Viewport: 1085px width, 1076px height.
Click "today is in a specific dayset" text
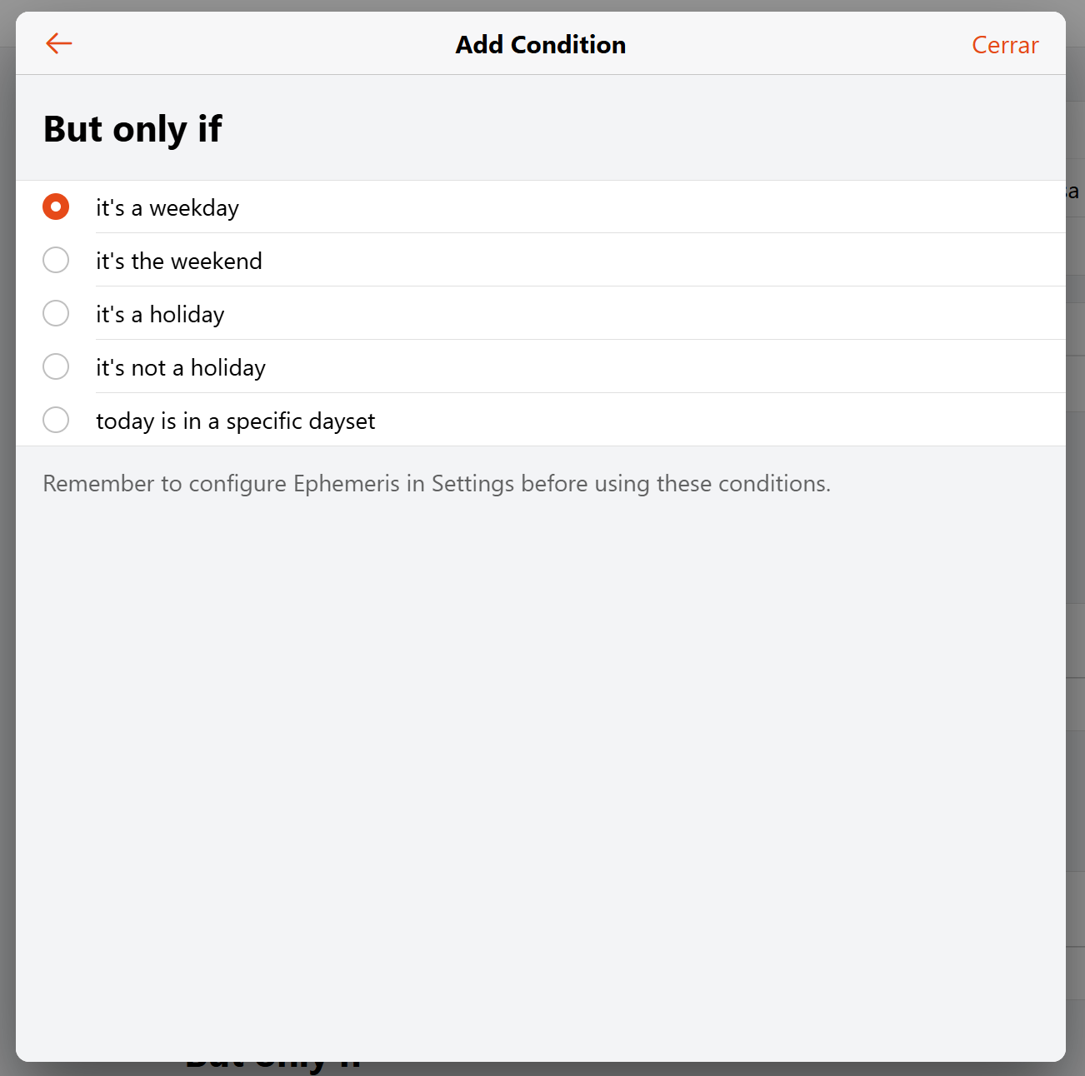(x=235, y=421)
